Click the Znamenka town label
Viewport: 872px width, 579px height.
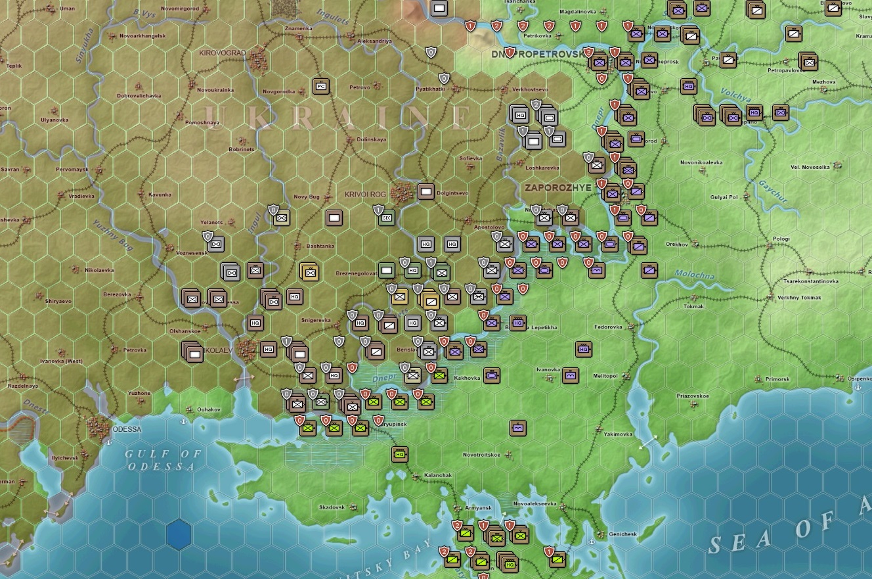pos(299,28)
